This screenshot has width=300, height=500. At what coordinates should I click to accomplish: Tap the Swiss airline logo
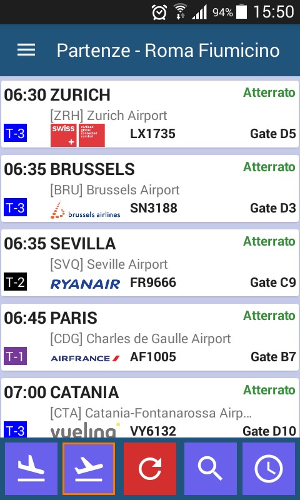77,135
